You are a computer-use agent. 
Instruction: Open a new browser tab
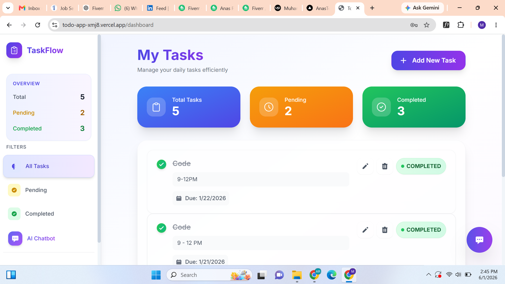pyautogui.click(x=372, y=8)
